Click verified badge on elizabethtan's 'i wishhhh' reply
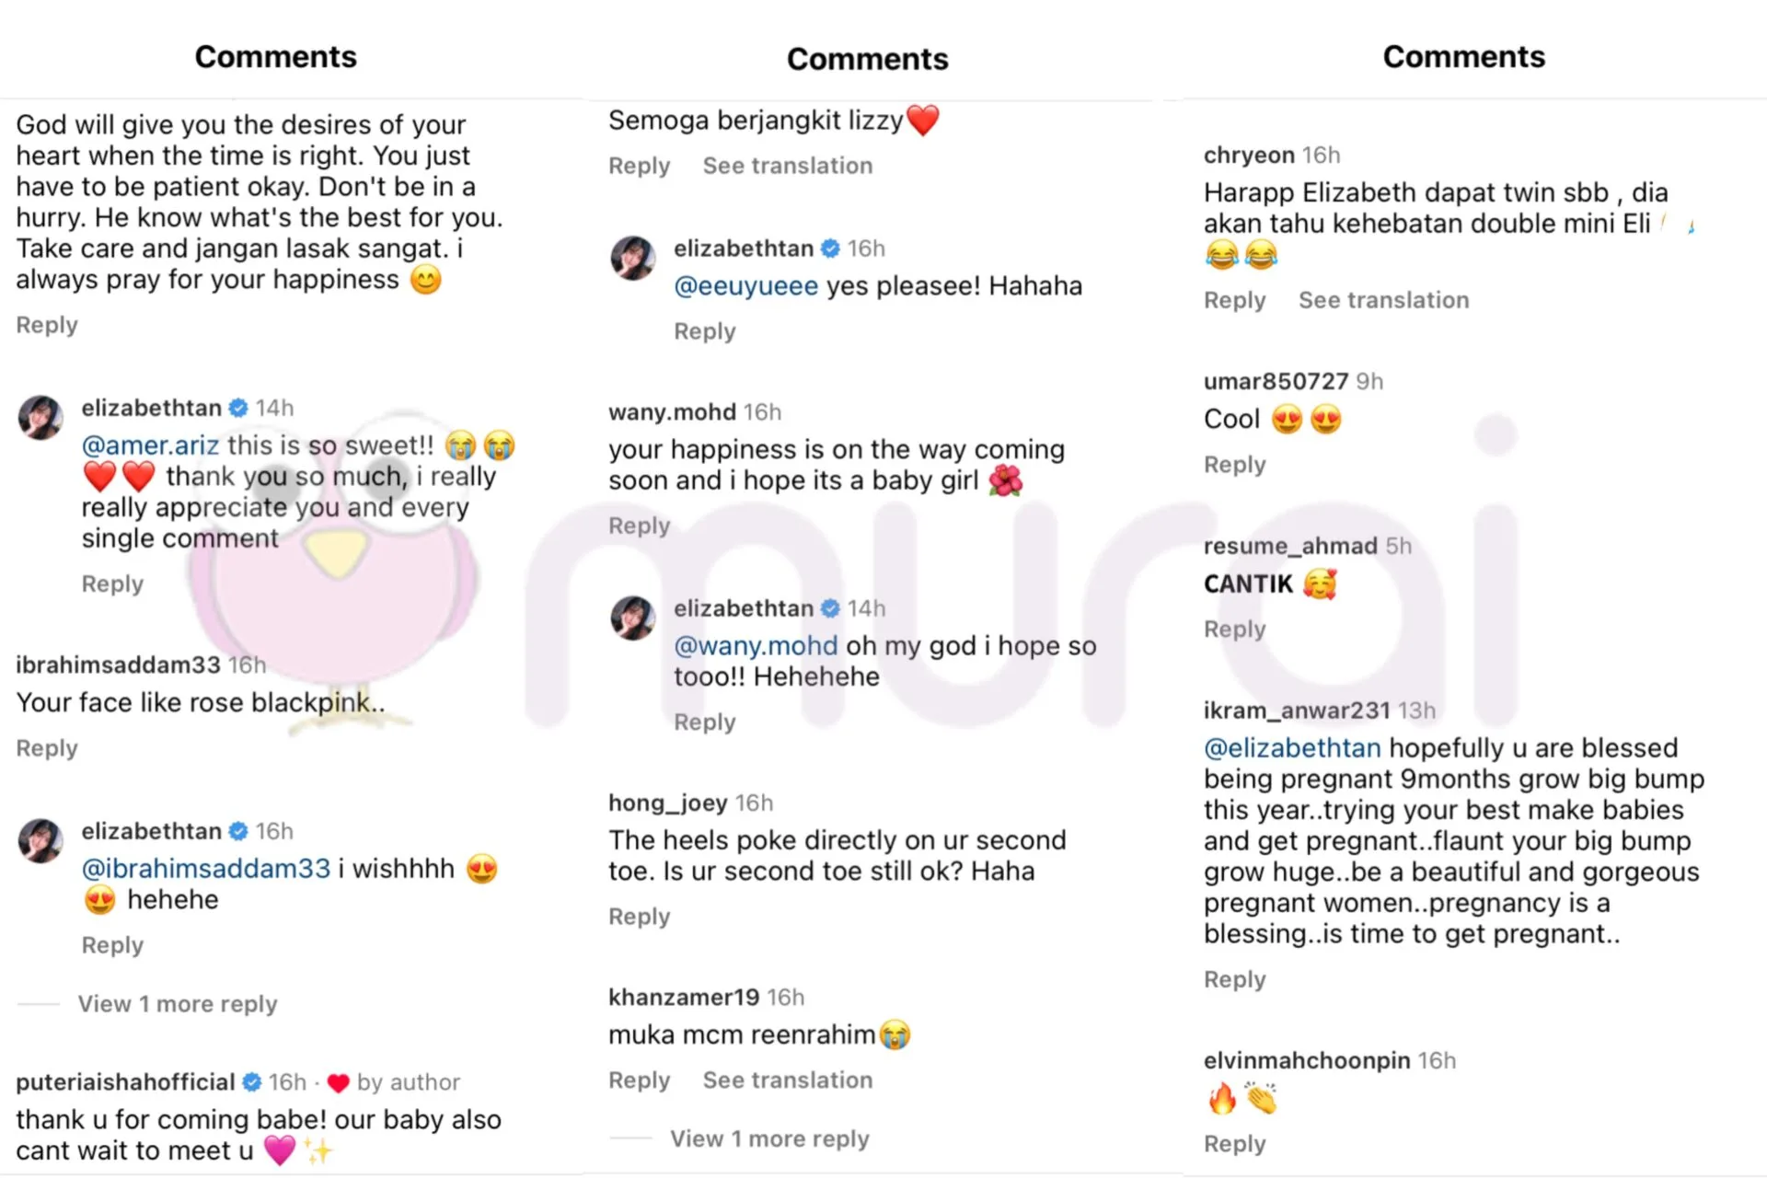The width and height of the screenshot is (1767, 1178). tap(238, 831)
